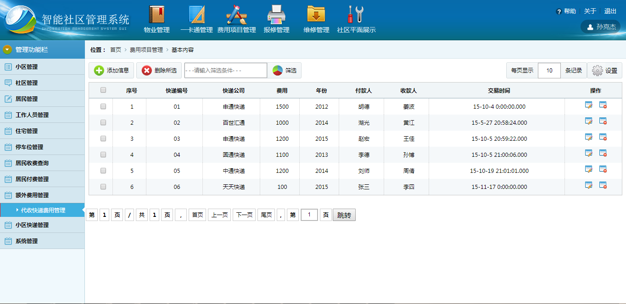This screenshot has width=626, height=304.
Task: Open 一卡通管理 ruler icon
Action: tap(197, 14)
